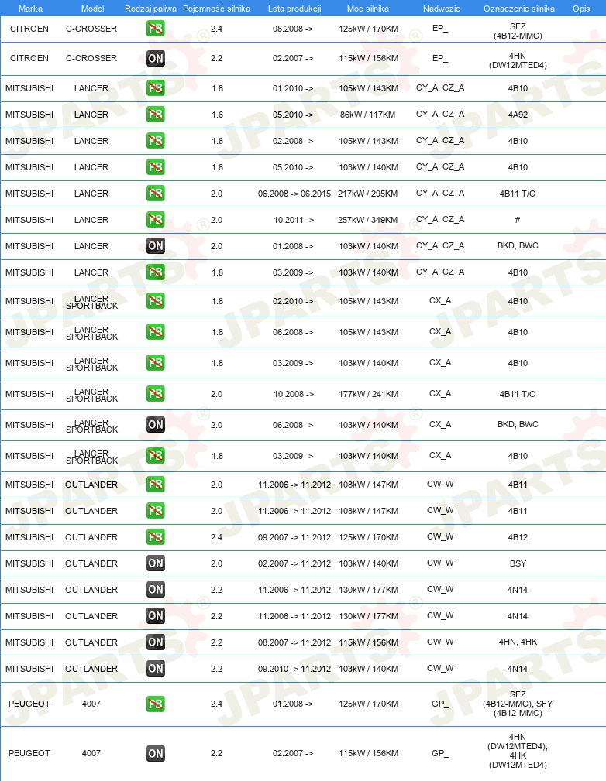
Task: Click diesel ON icon in Lancer Sportback BKD row
Action: point(156,425)
